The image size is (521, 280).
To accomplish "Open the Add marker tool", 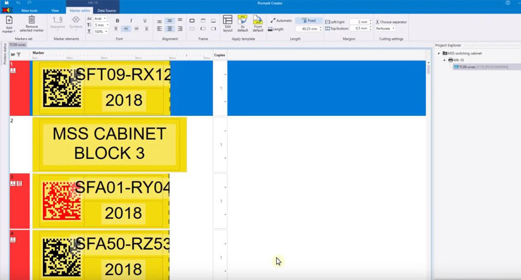I will coord(8,24).
